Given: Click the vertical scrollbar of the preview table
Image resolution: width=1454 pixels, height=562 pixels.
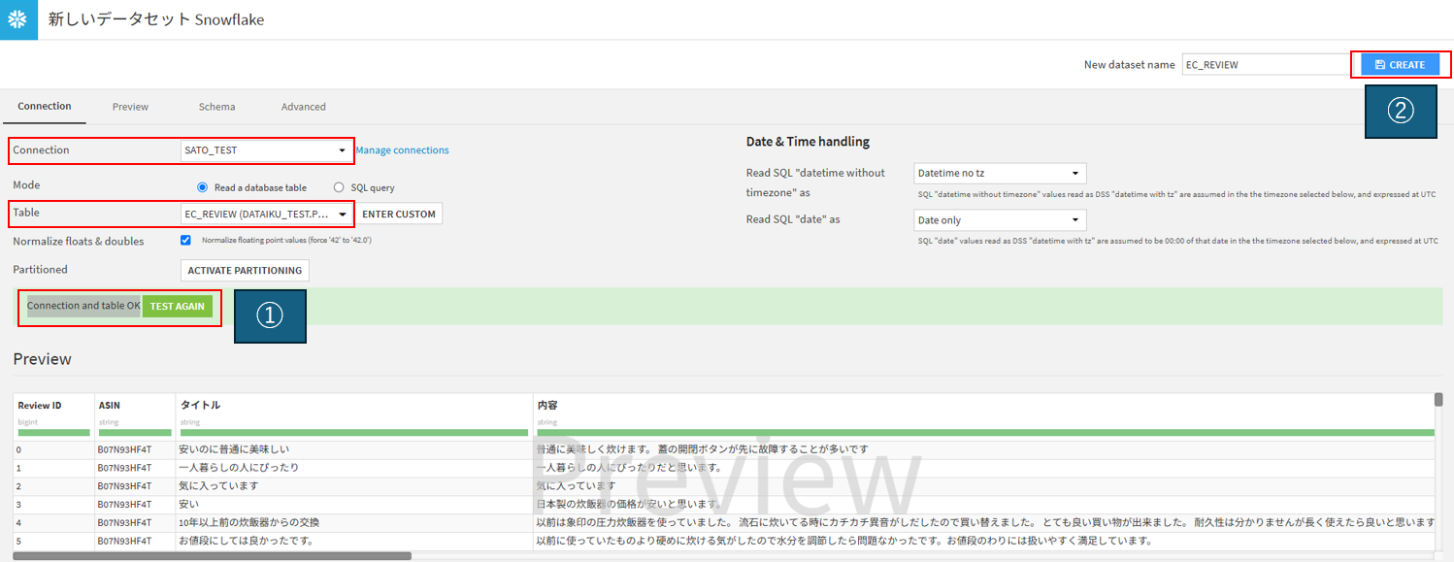Looking at the screenshot, I should pos(1438,399).
